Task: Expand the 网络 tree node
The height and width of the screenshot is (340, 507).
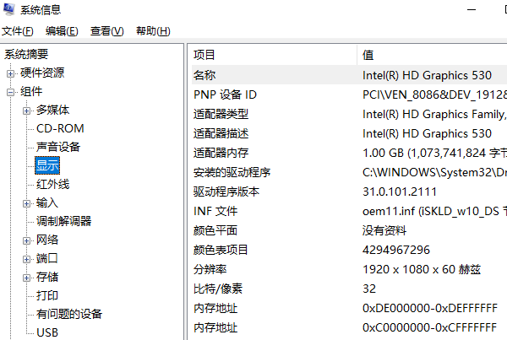Action: coord(26,241)
